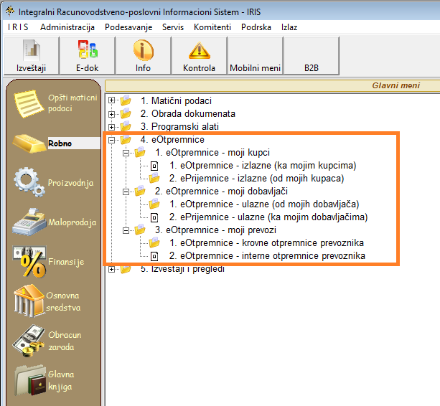440x406 pixels.
Task: Collapse the 4. eOtpremnice tree node
Action: (x=111, y=140)
